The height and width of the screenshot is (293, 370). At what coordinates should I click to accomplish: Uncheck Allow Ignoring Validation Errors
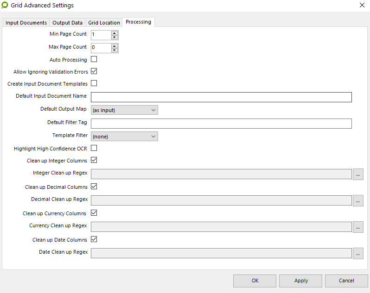click(94, 71)
